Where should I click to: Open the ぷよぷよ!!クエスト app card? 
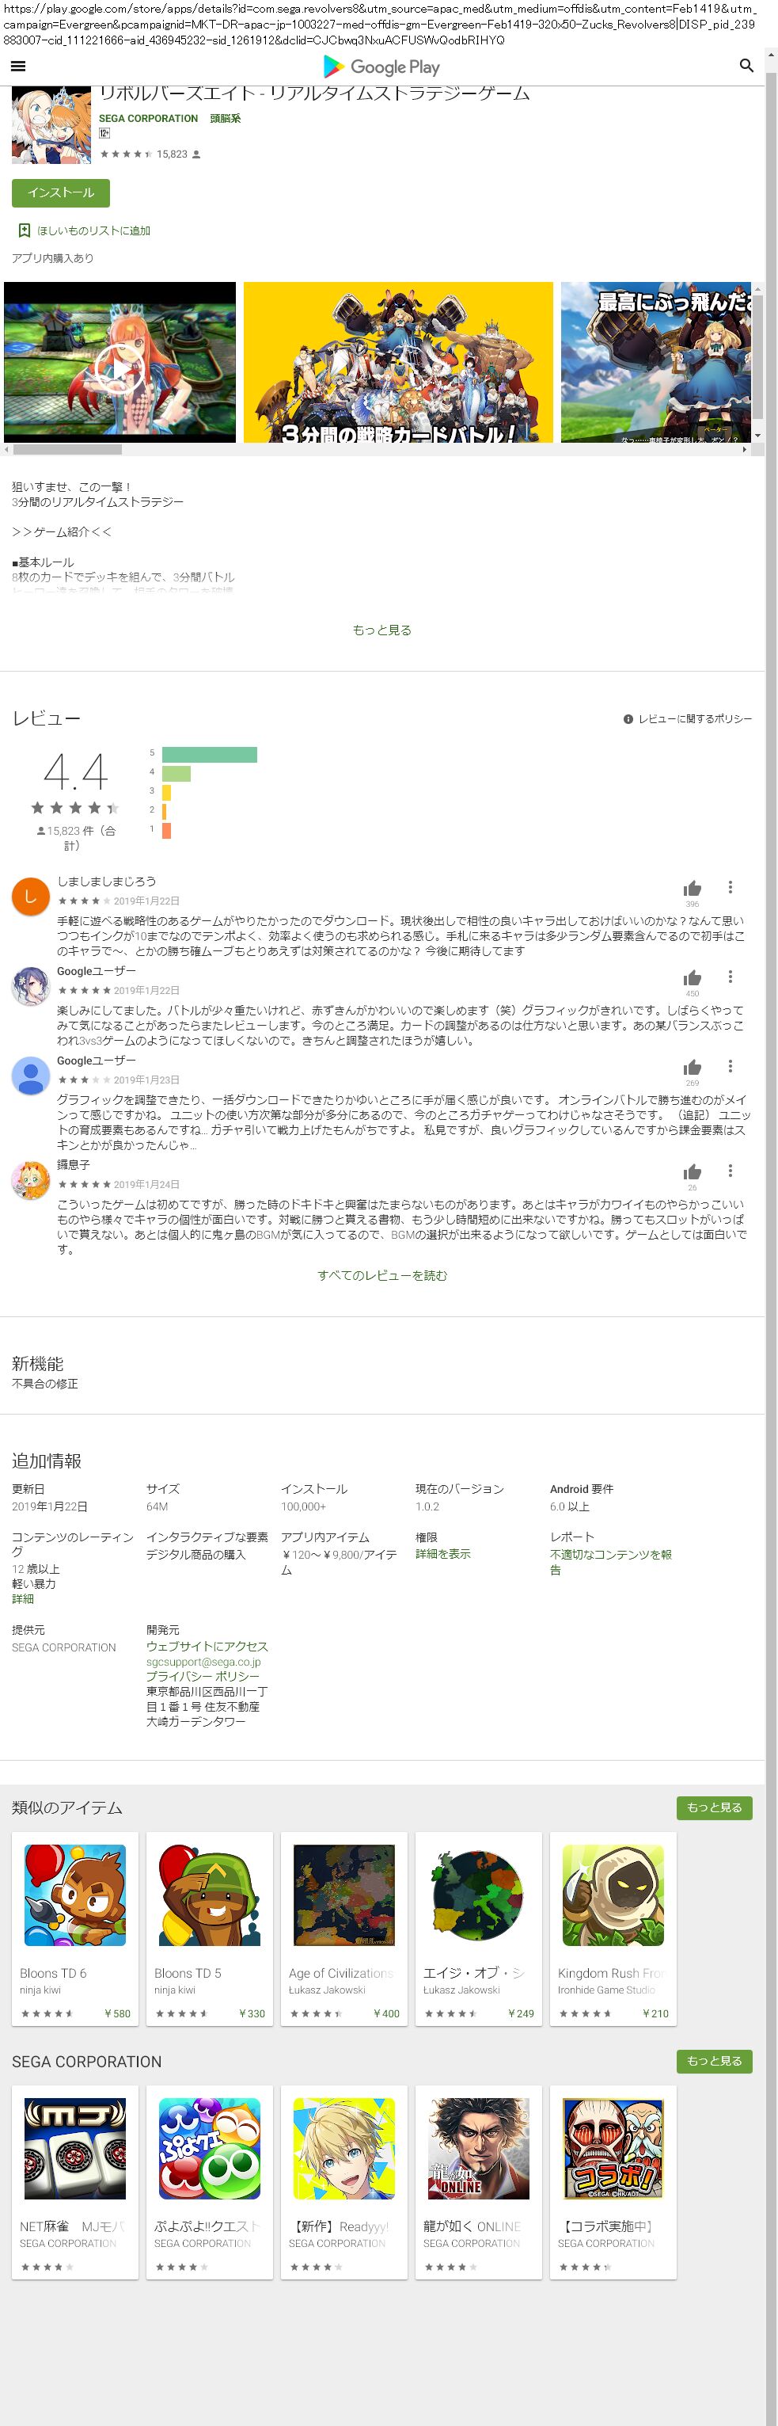pyautogui.click(x=209, y=2182)
